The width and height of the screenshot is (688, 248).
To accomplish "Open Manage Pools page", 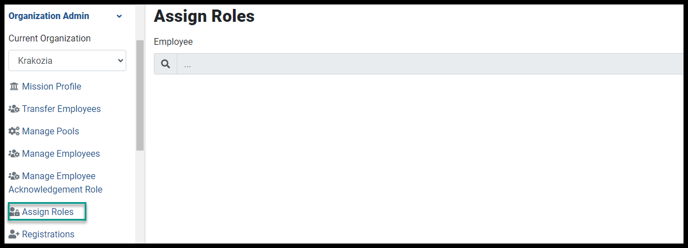I will (x=51, y=131).
